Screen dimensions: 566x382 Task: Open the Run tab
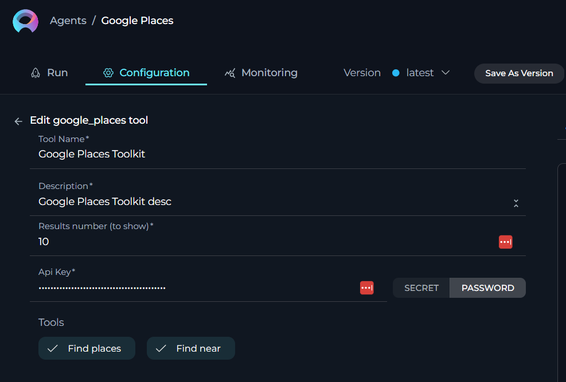[49, 73]
